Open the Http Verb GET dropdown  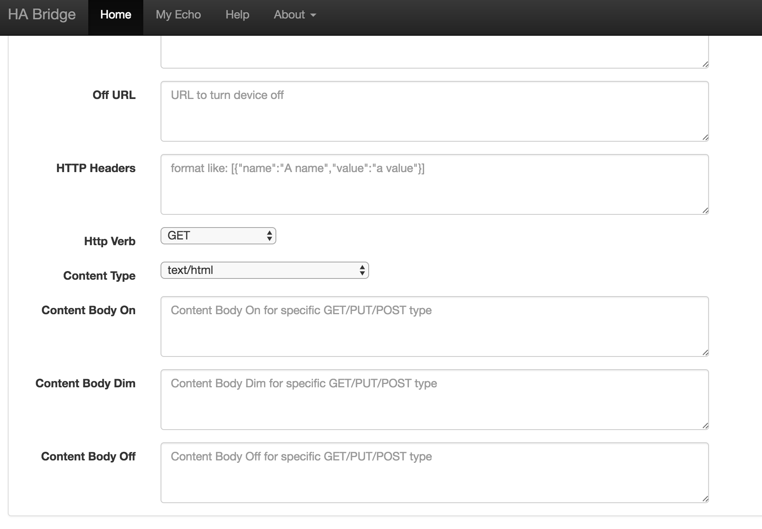(x=218, y=236)
